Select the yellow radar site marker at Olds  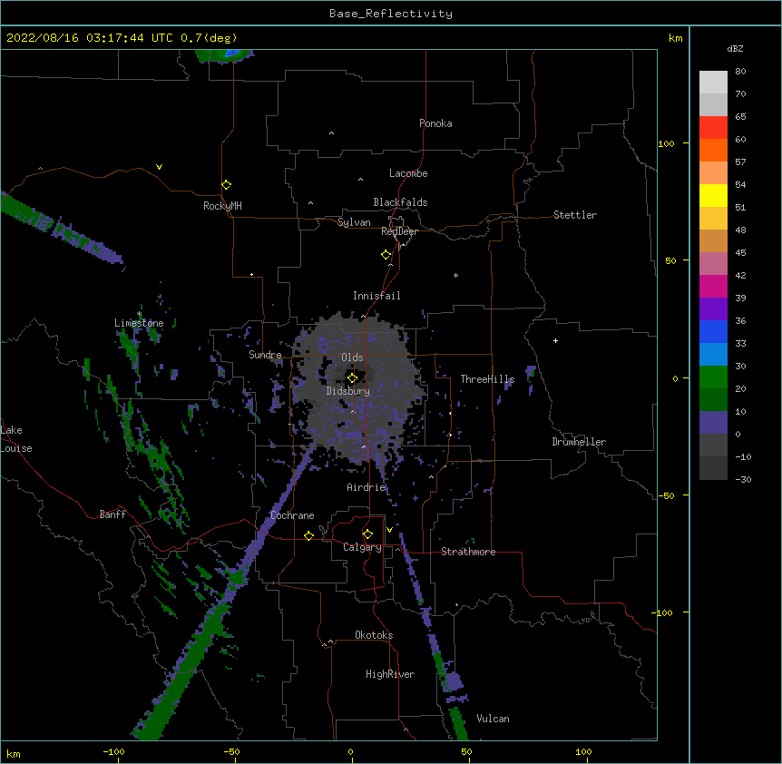click(x=352, y=378)
